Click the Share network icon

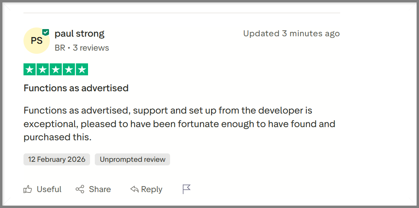[x=80, y=189]
